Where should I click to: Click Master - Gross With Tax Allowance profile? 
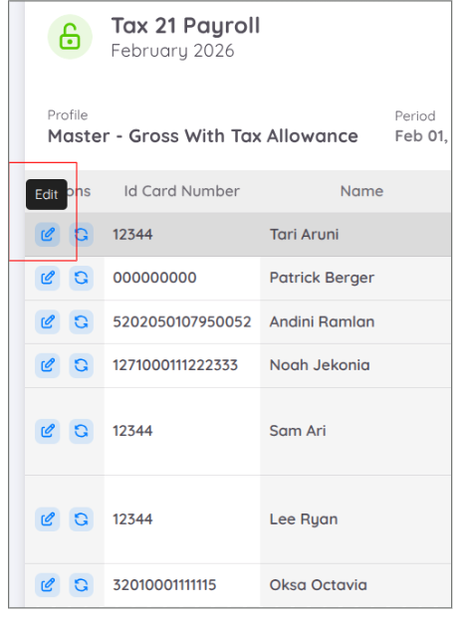(x=203, y=136)
